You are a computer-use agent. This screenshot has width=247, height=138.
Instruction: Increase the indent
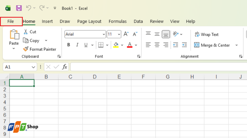point(184,45)
